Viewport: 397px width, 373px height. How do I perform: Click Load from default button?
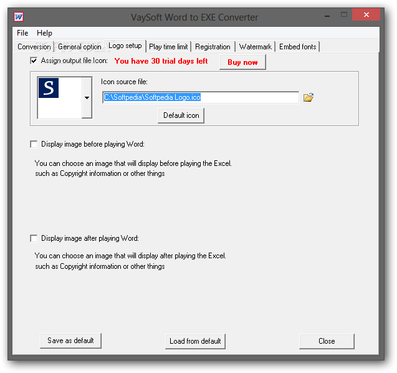pyautogui.click(x=195, y=341)
